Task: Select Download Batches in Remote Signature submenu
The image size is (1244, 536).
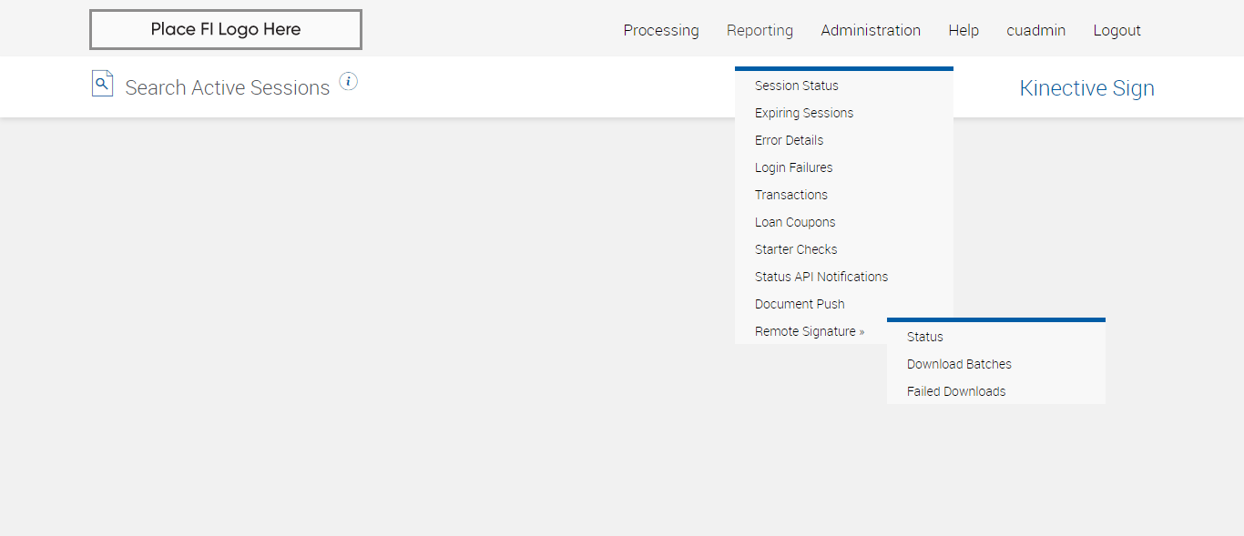Action: point(959,364)
